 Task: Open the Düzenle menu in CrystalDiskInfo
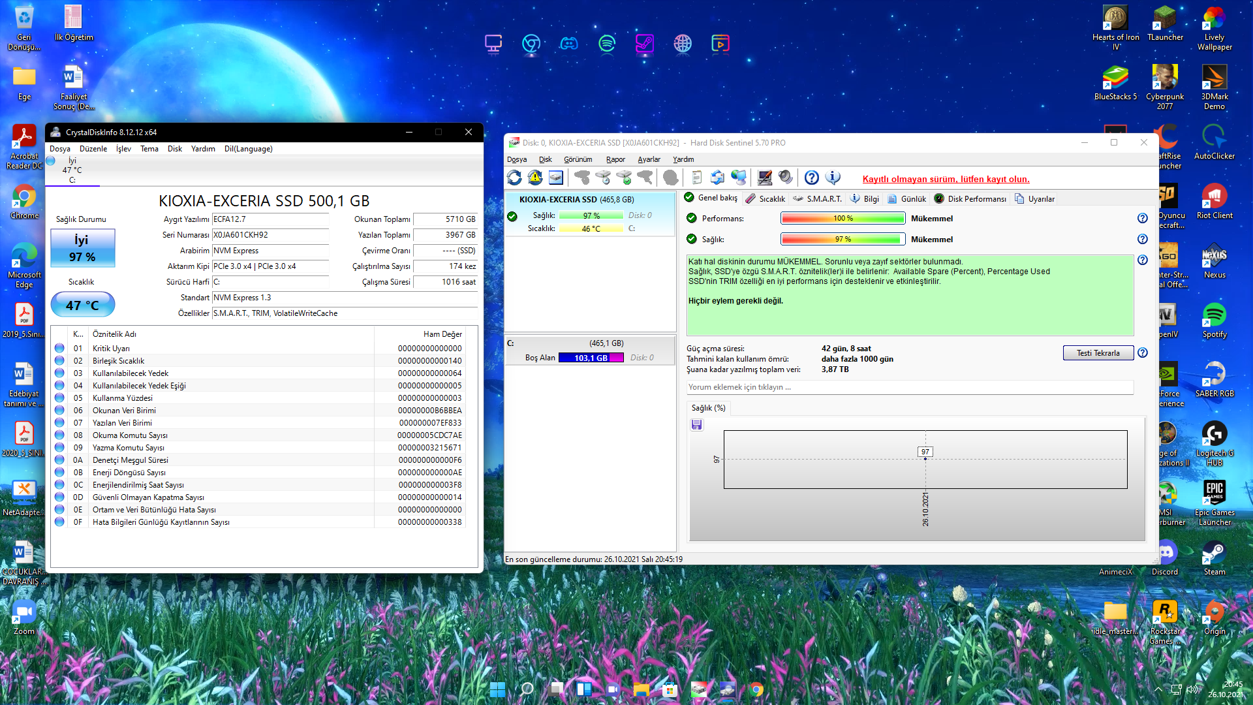click(93, 149)
